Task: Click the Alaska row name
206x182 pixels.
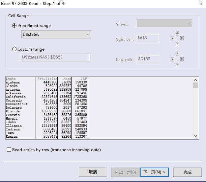Action: (x=12, y=86)
